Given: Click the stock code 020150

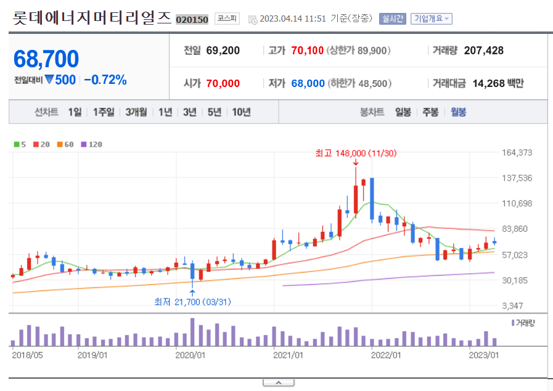Looking at the screenshot, I should [x=192, y=20].
